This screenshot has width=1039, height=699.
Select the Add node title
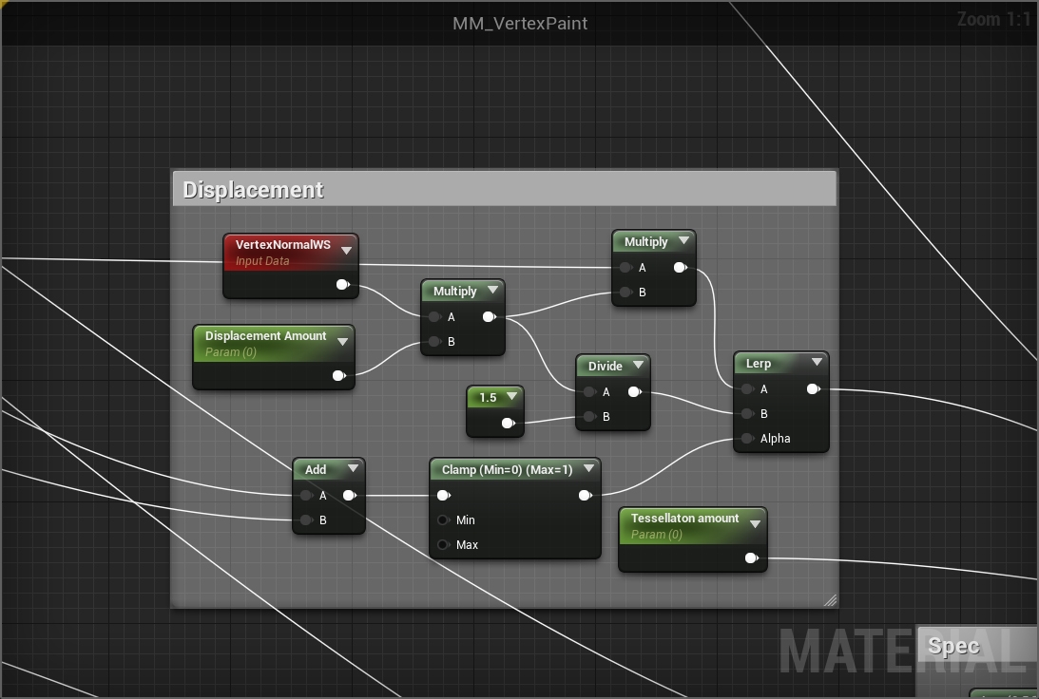[x=316, y=469]
